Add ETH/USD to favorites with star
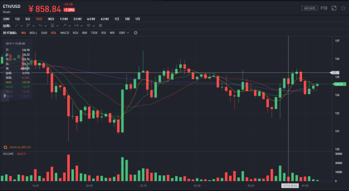This screenshot has height=191, width=349. click(343, 8)
